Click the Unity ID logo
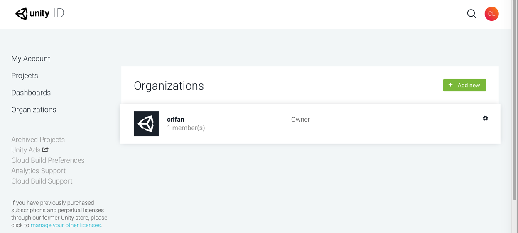Viewport: 518px width, 233px height. [39, 13]
